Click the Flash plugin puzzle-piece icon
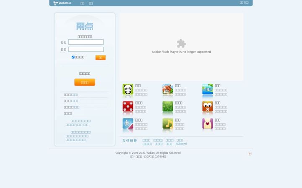Screen dimensions: 302x188 pos(181,43)
